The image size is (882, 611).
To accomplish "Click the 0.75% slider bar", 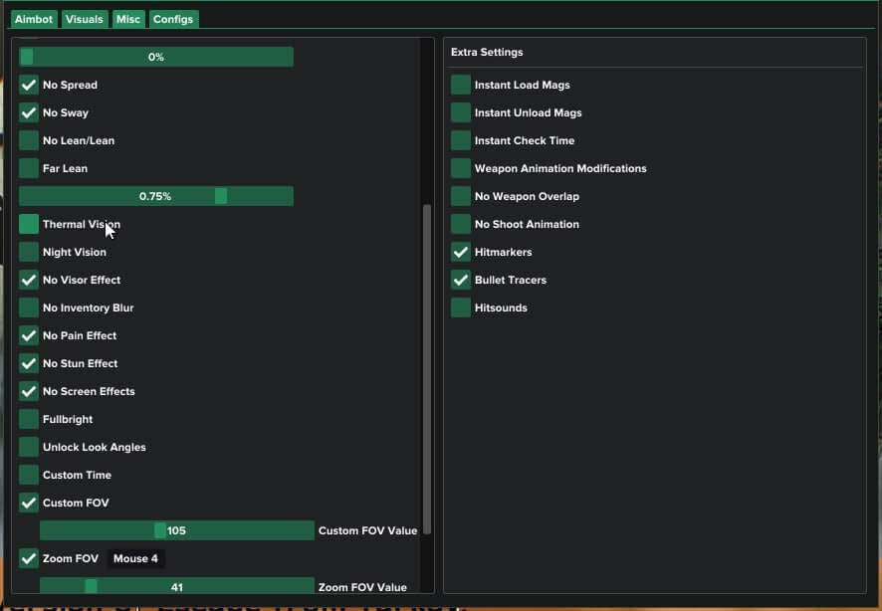I will (x=155, y=196).
